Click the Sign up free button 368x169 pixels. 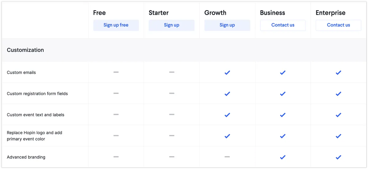click(x=116, y=25)
